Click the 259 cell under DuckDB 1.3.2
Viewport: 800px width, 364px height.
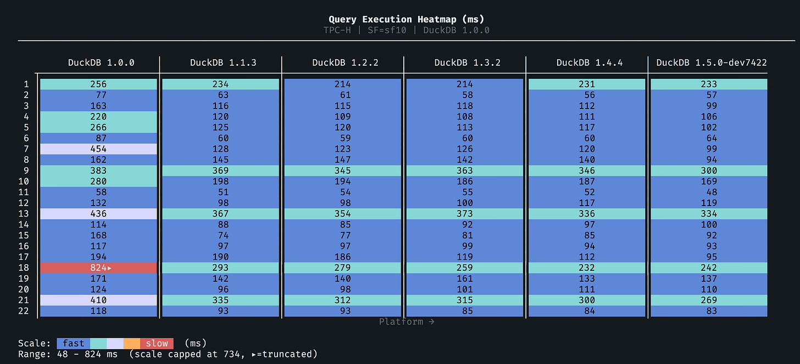pos(465,268)
